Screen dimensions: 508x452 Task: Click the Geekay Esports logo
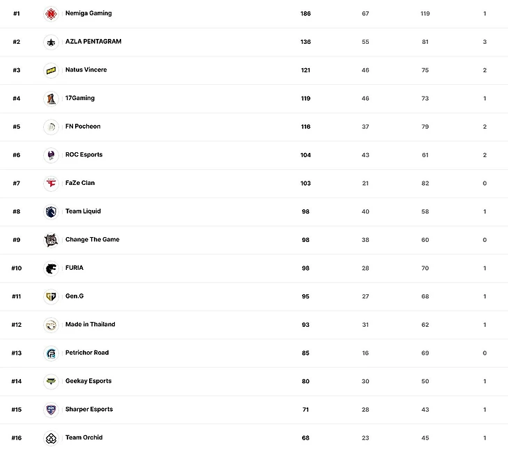[51, 381]
